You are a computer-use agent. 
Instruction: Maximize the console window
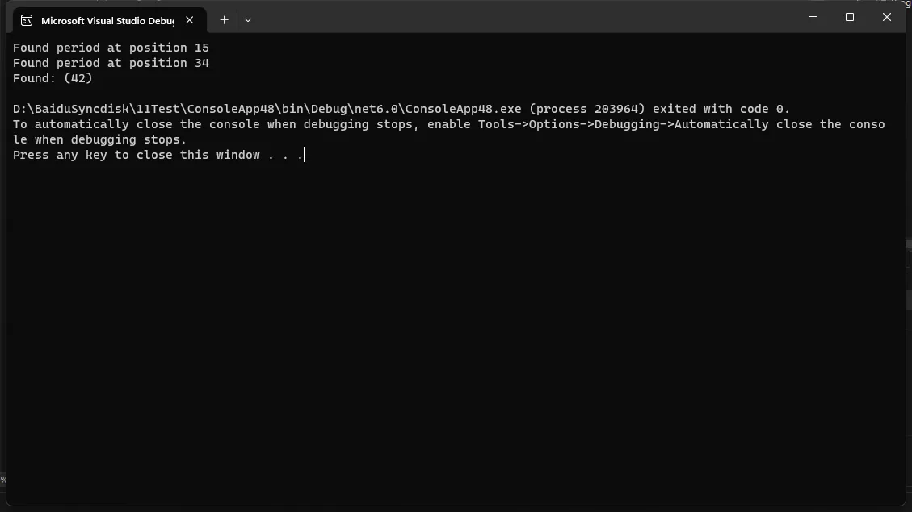pyautogui.click(x=850, y=17)
